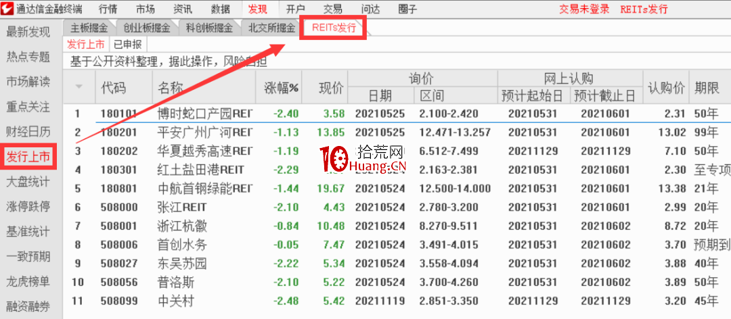Viewport: 731px width, 319px height.
Task: Open the sort dropdown arrow in table header
Action: (79, 86)
